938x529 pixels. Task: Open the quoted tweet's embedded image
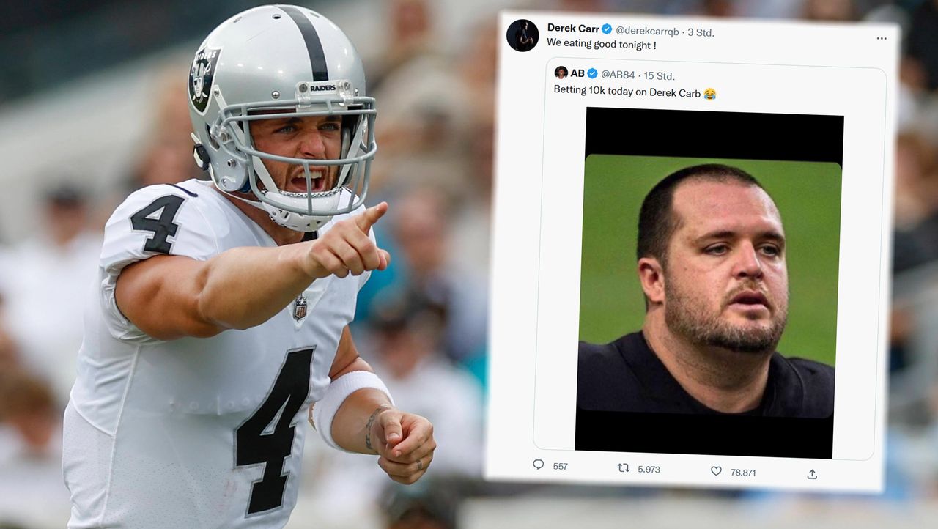[709, 283]
